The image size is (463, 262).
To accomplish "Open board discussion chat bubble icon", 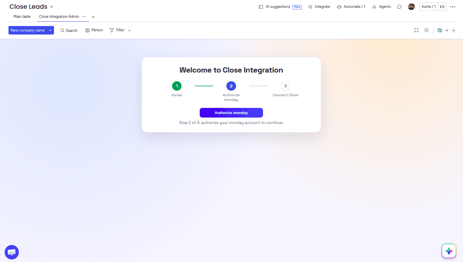I will pos(399,7).
